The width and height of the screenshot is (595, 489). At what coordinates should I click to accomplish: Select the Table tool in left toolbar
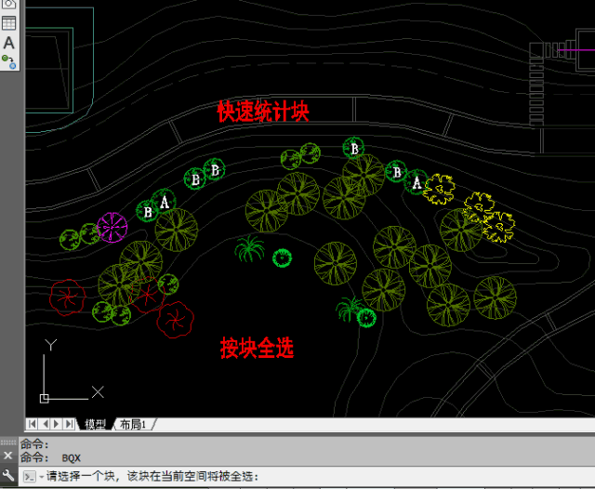pos(8,23)
